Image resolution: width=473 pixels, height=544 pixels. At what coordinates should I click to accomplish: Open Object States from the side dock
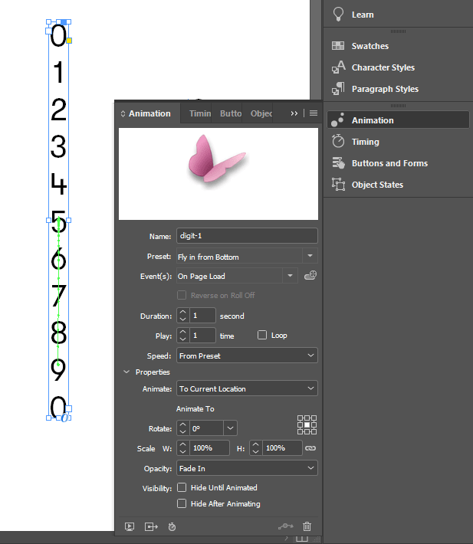point(376,185)
